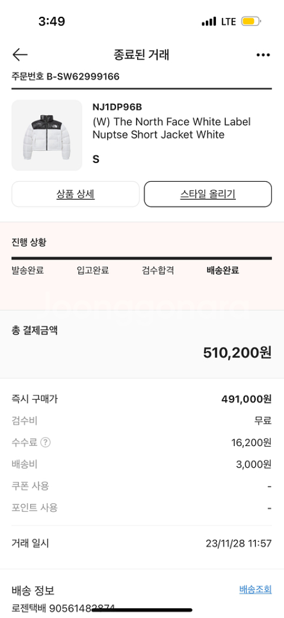Tap the 종료된 거래 page title
The width and height of the screenshot is (284, 618).
click(141, 55)
